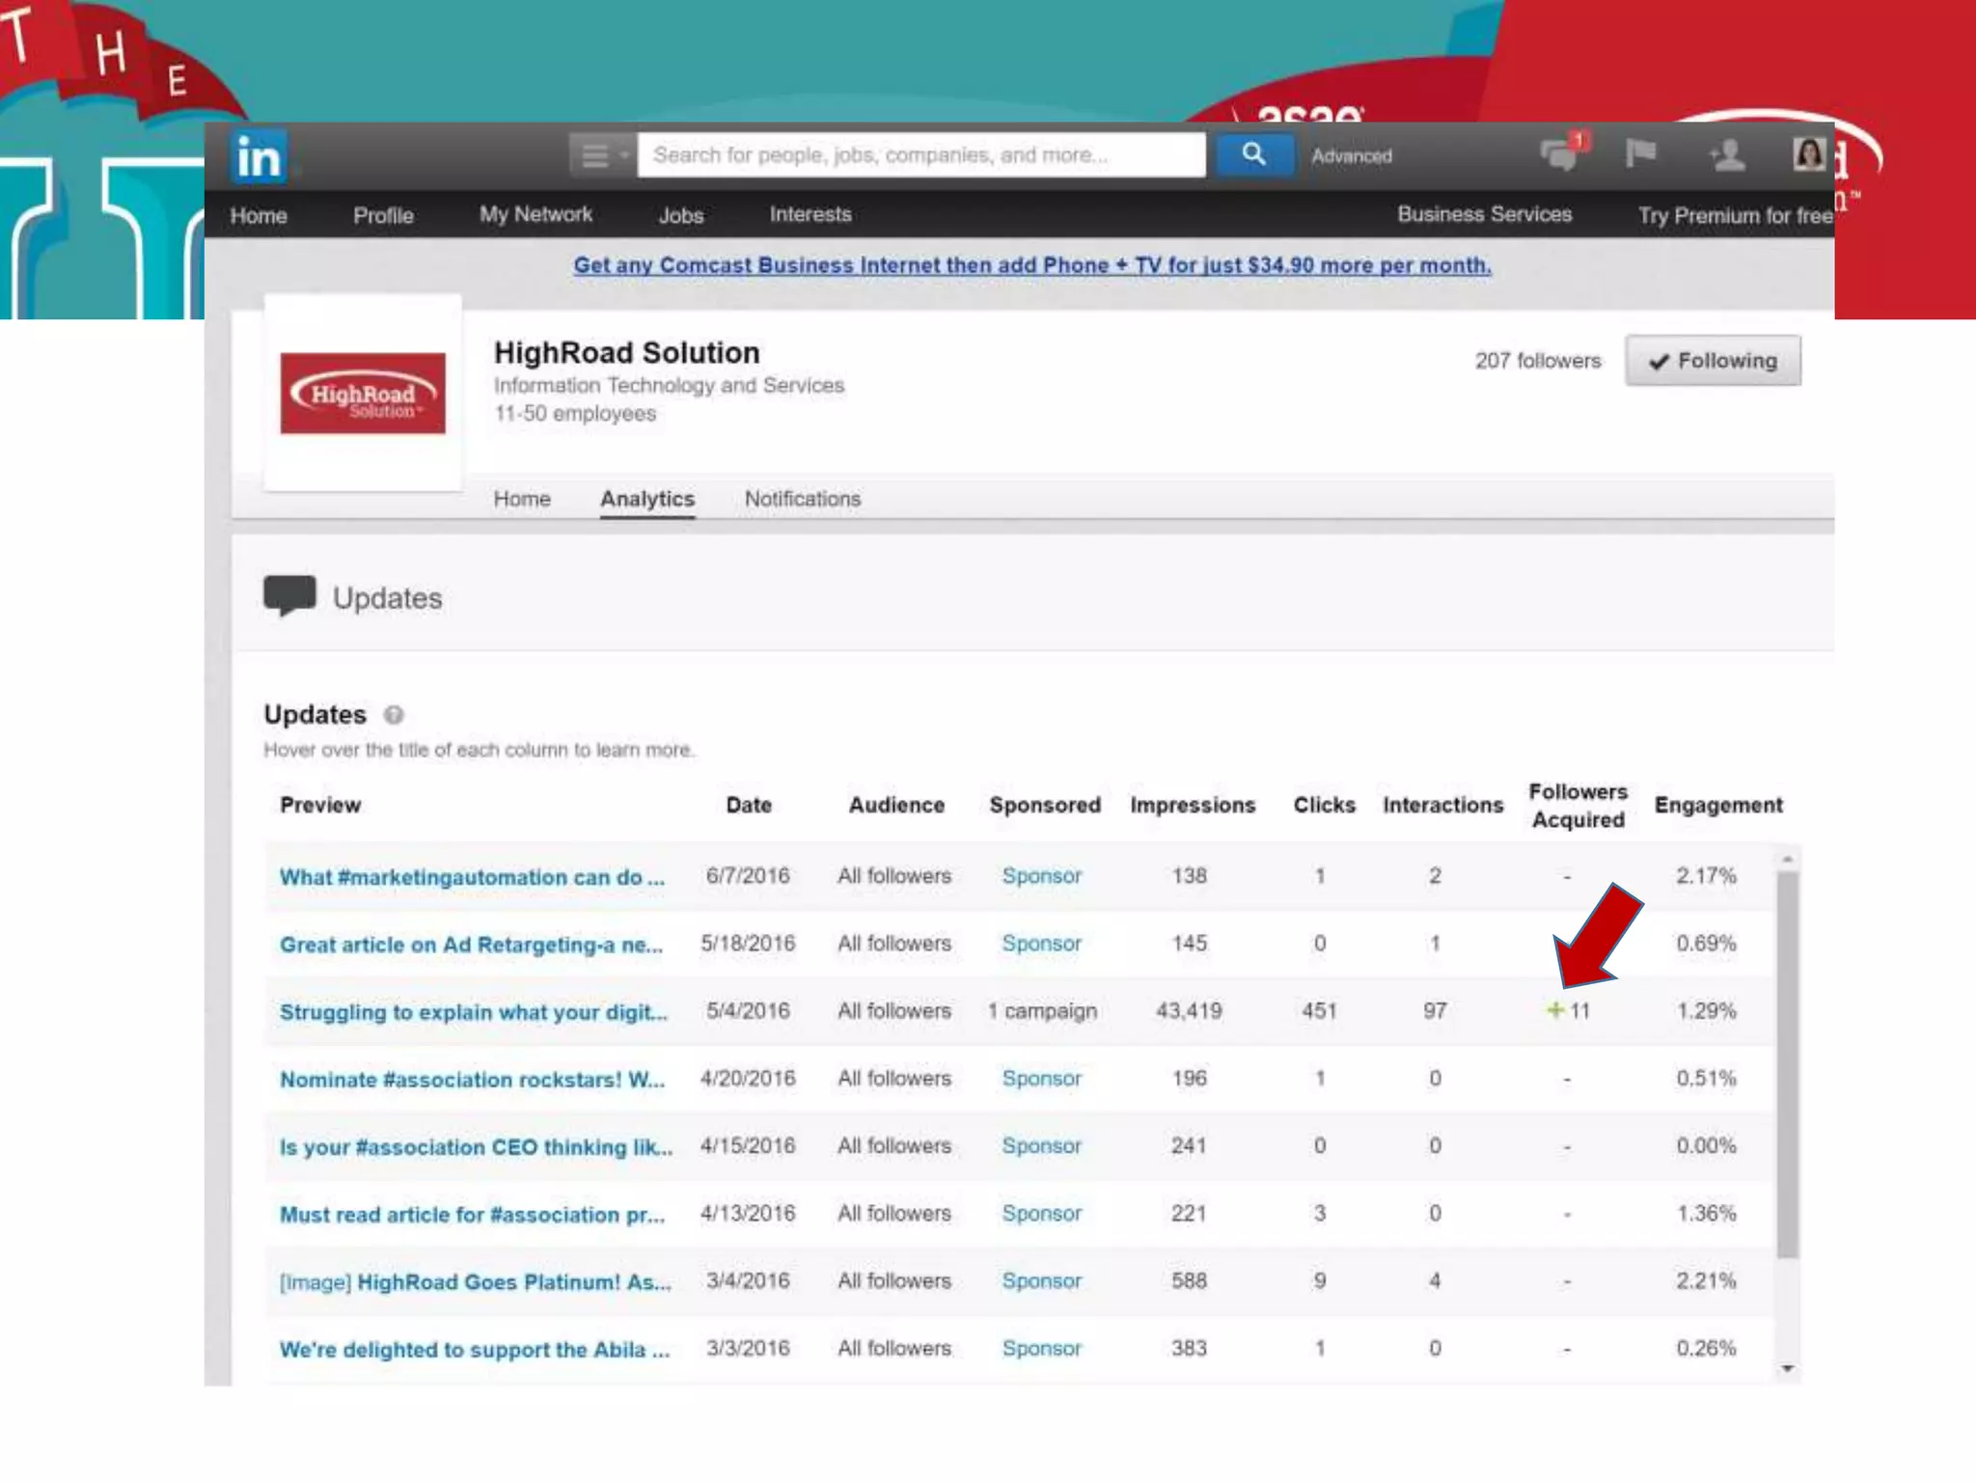This screenshot has height=1482, width=1976.
Task: Click the HighRoad Solution company logo
Action: [363, 394]
